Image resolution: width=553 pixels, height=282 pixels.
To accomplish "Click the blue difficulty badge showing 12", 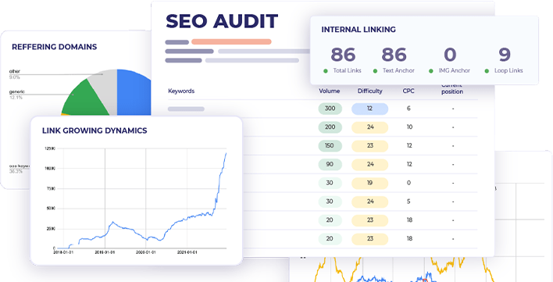I will [x=369, y=109].
